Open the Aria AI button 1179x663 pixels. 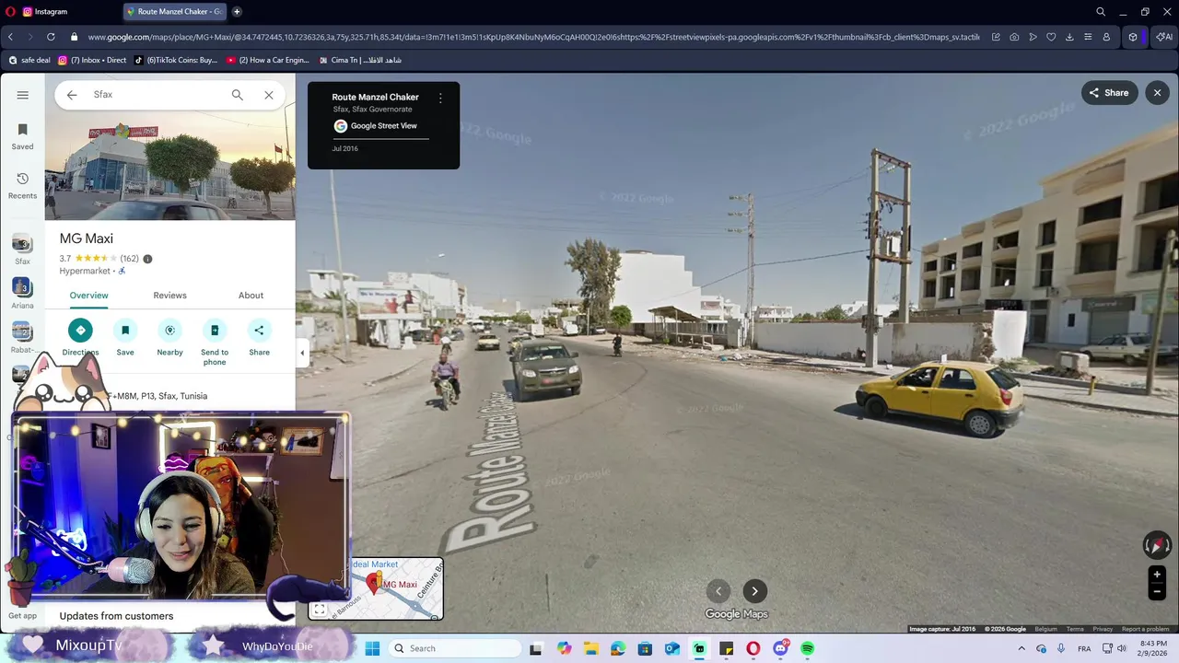click(1163, 37)
